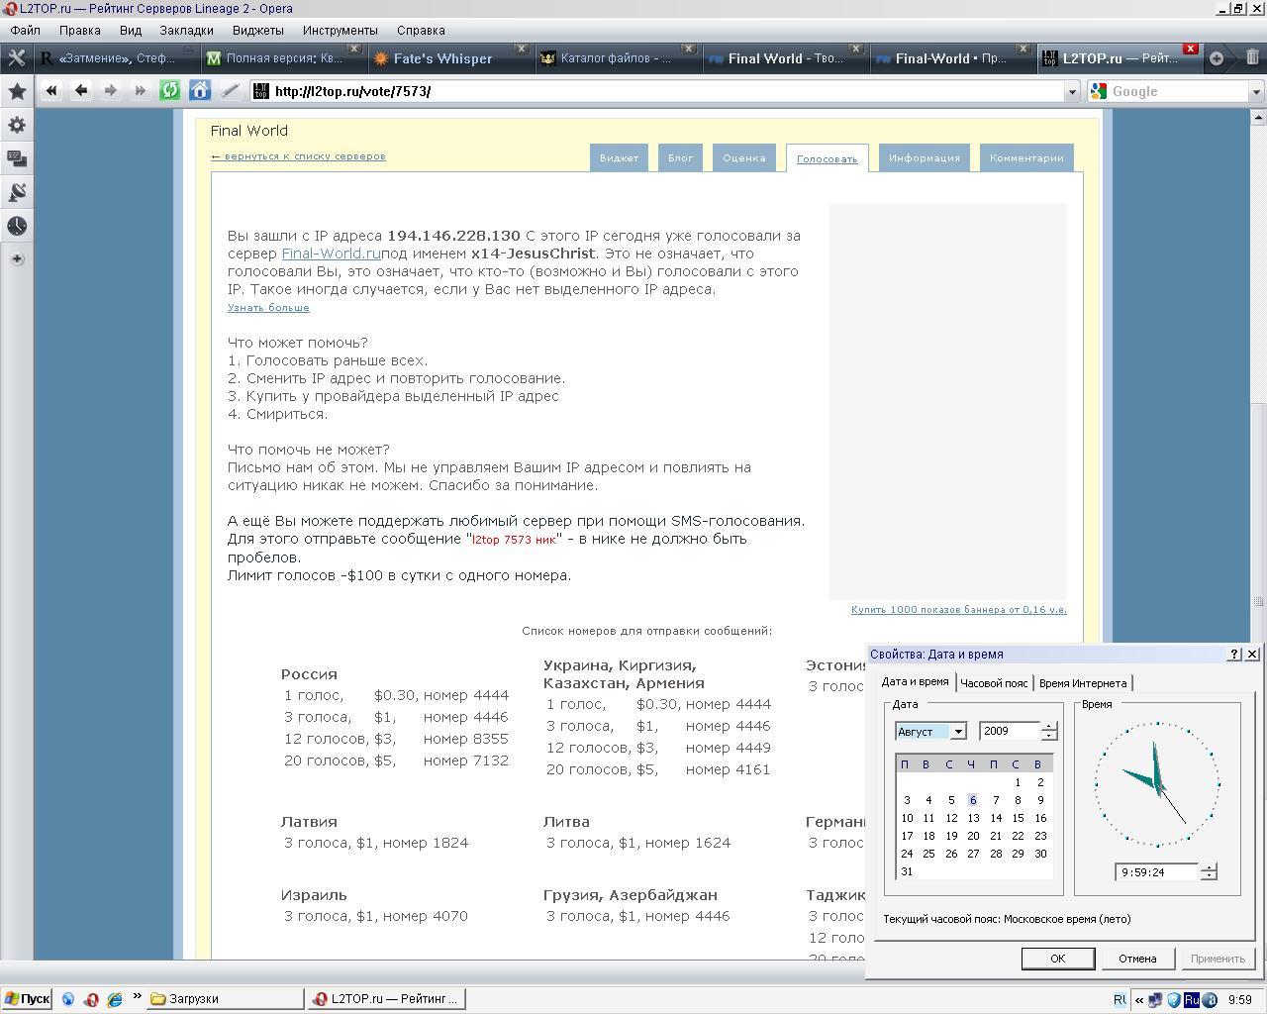This screenshot has width=1267, height=1014.
Task: Go back one page
Action: point(81,91)
